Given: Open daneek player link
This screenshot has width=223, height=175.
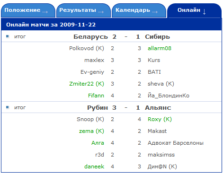Looking at the screenshot, I should (94, 166).
